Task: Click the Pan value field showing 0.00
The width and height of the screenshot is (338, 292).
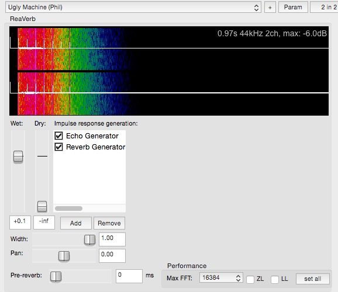Action: 112,256
